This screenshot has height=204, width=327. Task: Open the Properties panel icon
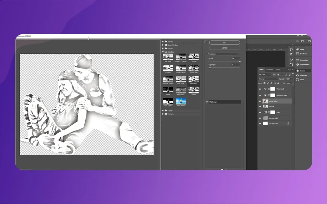[x=298, y=60]
